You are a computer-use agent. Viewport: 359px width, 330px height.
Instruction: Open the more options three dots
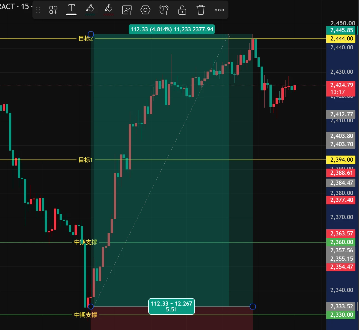point(219,10)
